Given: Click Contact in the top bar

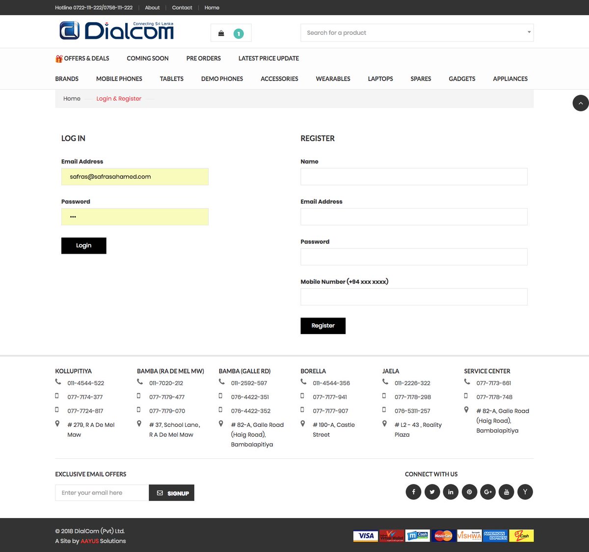Looking at the screenshot, I should (182, 8).
